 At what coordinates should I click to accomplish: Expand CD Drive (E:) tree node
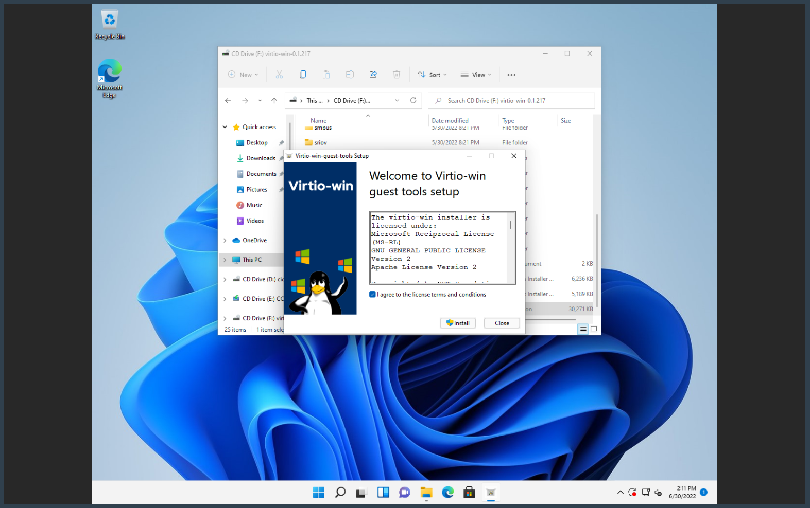(225, 299)
